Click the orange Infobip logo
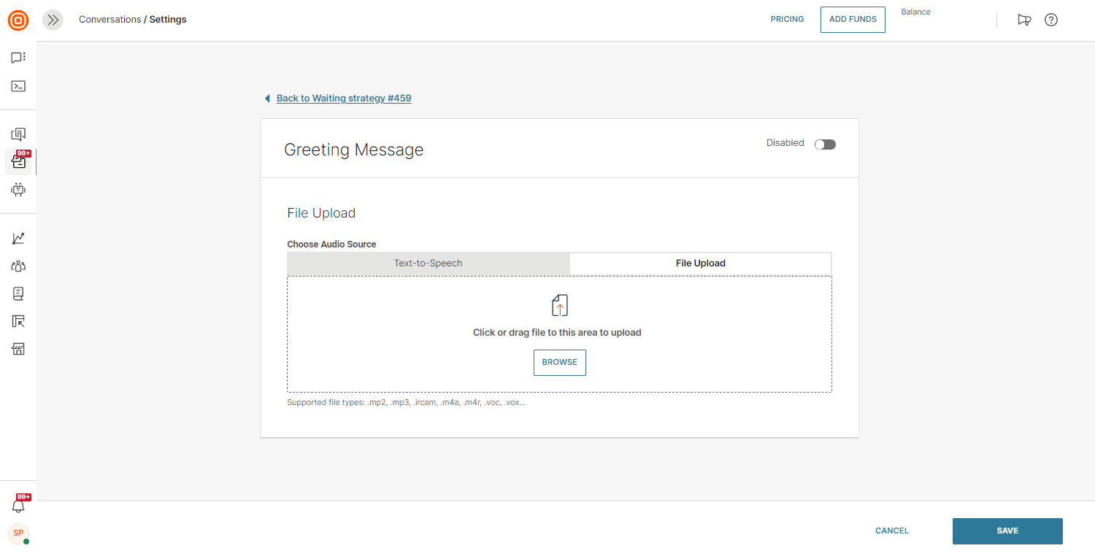1095x559 pixels. point(18,20)
